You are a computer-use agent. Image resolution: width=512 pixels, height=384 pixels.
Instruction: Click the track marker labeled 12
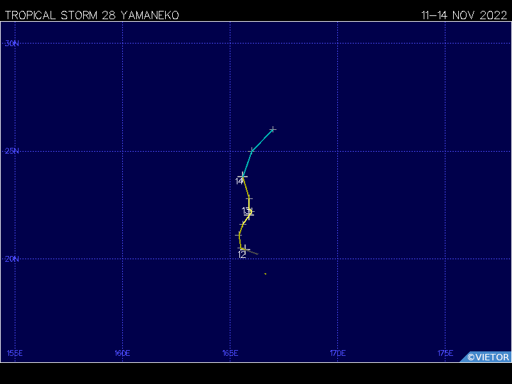coord(245,249)
